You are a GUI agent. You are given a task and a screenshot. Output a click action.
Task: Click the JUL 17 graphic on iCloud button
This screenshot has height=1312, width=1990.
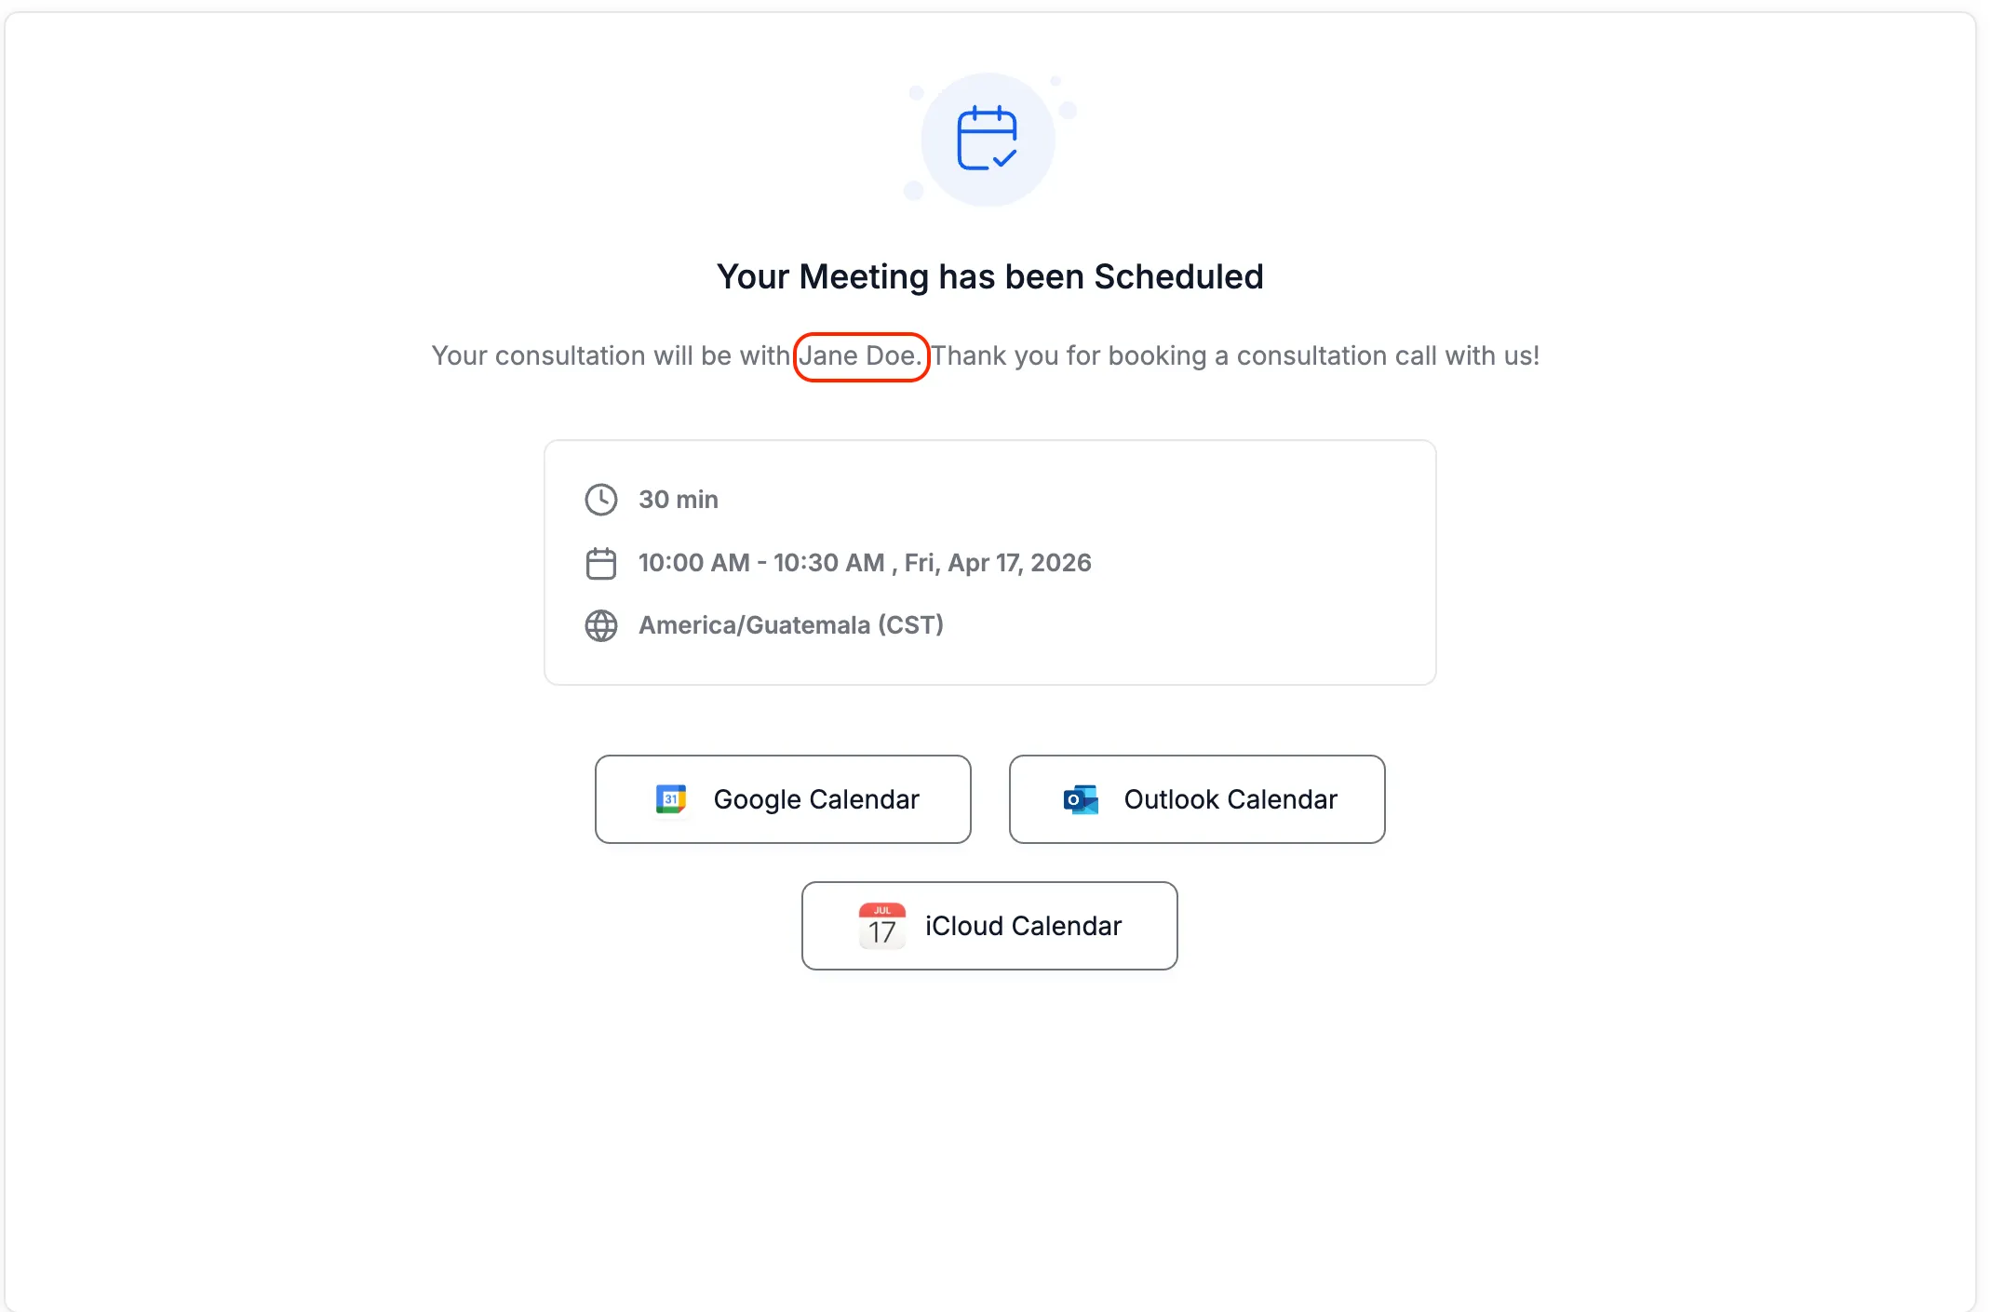(881, 925)
